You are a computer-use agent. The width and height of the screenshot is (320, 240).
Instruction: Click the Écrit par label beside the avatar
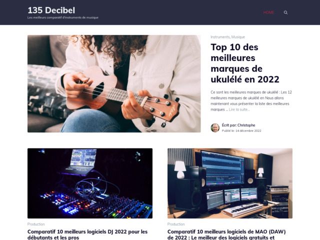pyautogui.click(x=229, y=125)
